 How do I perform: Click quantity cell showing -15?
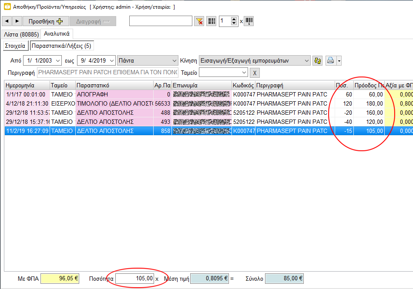344,131
